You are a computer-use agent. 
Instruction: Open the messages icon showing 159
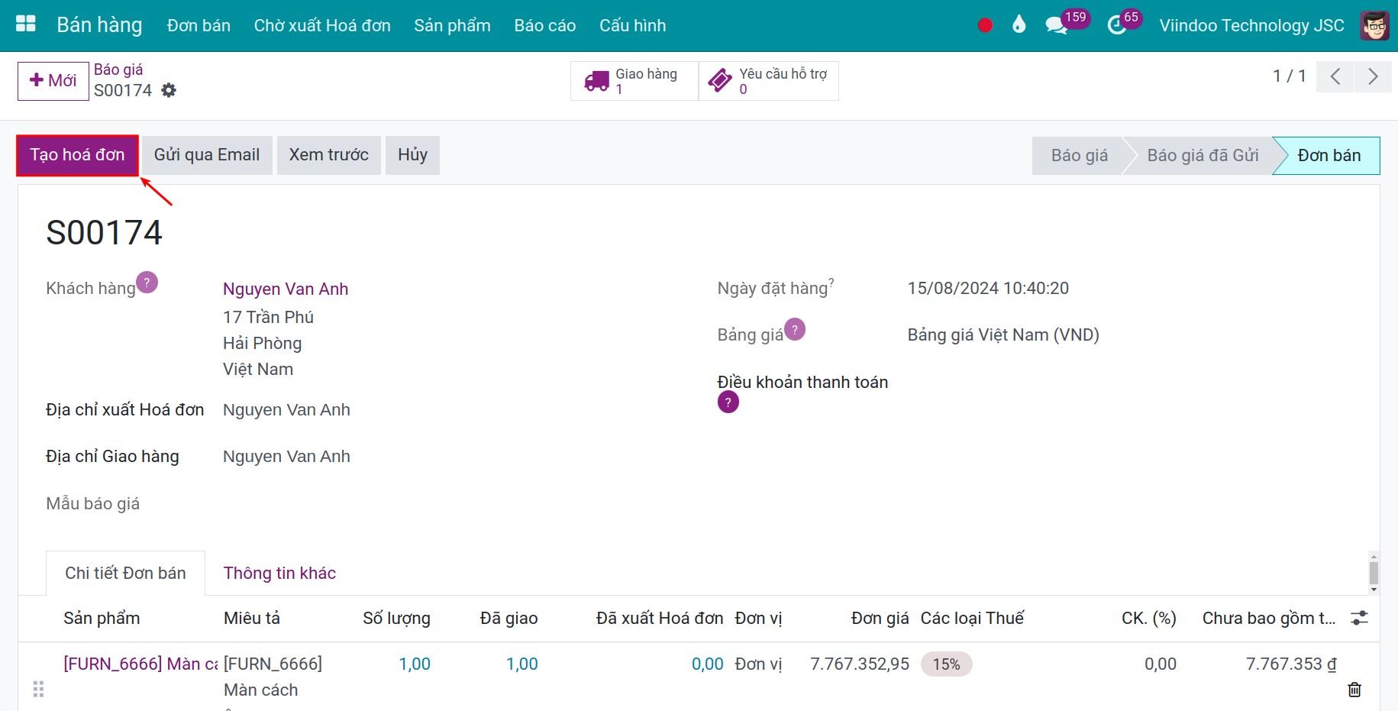[1057, 24]
